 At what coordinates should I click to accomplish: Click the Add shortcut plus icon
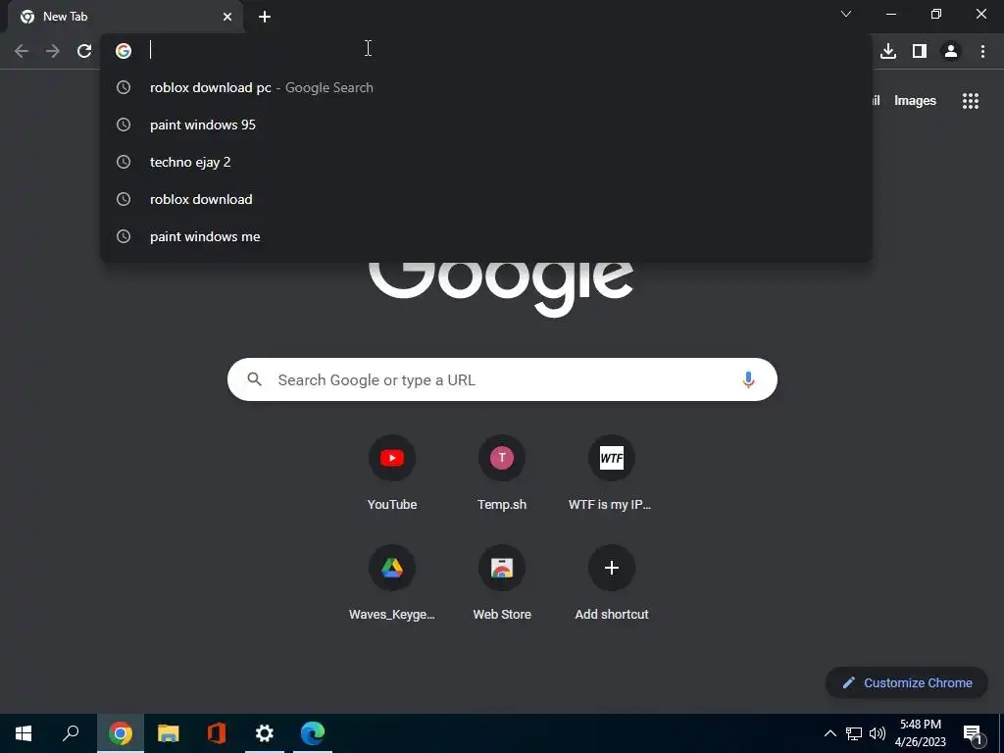tap(612, 568)
